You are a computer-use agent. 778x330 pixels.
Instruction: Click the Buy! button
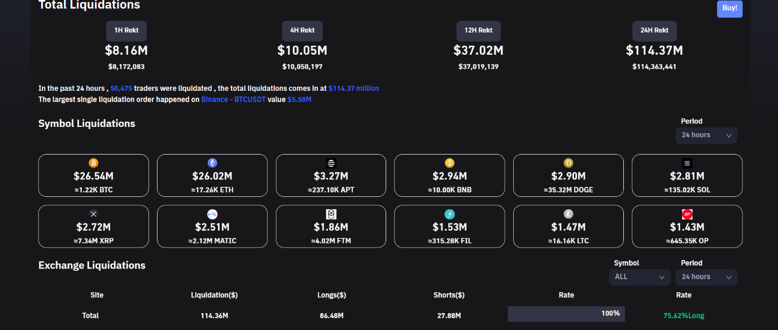pyautogui.click(x=730, y=9)
